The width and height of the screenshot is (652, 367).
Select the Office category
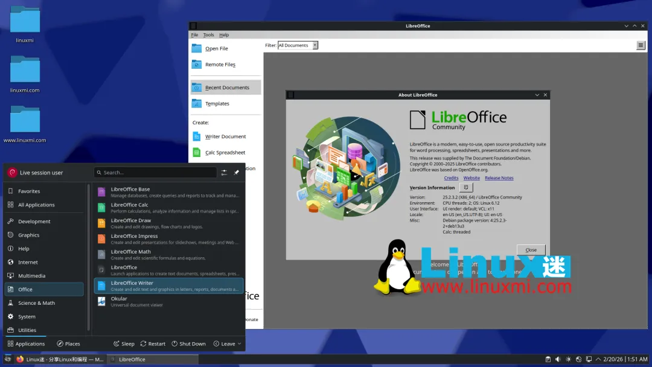(x=44, y=289)
